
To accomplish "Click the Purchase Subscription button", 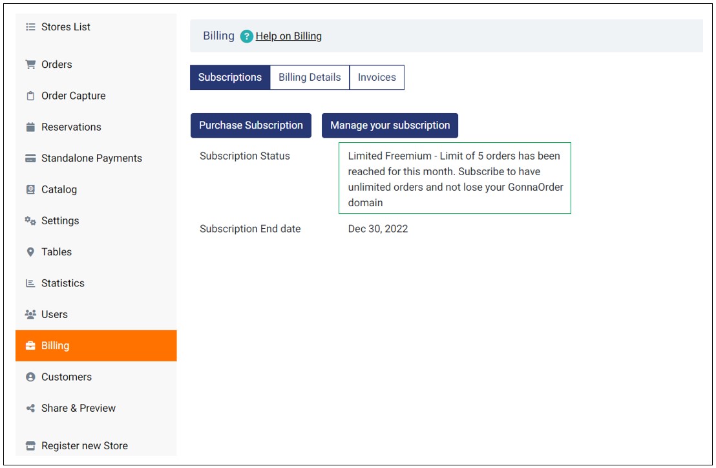I will [x=251, y=125].
